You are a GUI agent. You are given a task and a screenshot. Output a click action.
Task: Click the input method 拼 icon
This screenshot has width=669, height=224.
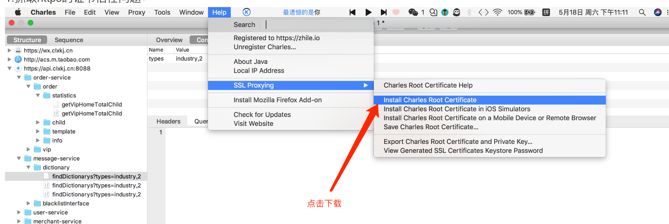coord(546,12)
